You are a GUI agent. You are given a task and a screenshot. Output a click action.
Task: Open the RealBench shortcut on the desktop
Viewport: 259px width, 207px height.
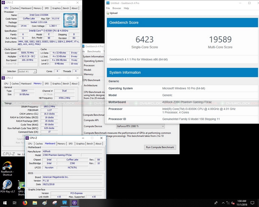(x=7, y=169)
